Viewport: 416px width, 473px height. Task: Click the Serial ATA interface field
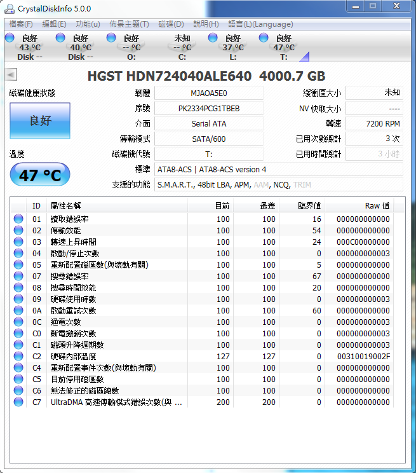click(208, 124)
